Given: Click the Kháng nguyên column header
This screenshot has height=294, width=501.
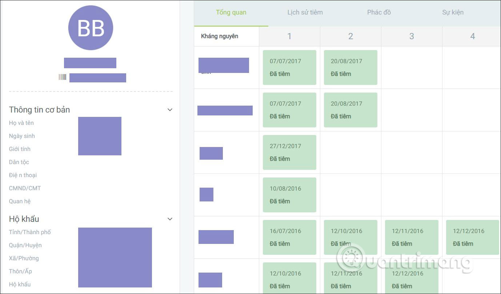Looking at the screenshot, I should (220, 36).
